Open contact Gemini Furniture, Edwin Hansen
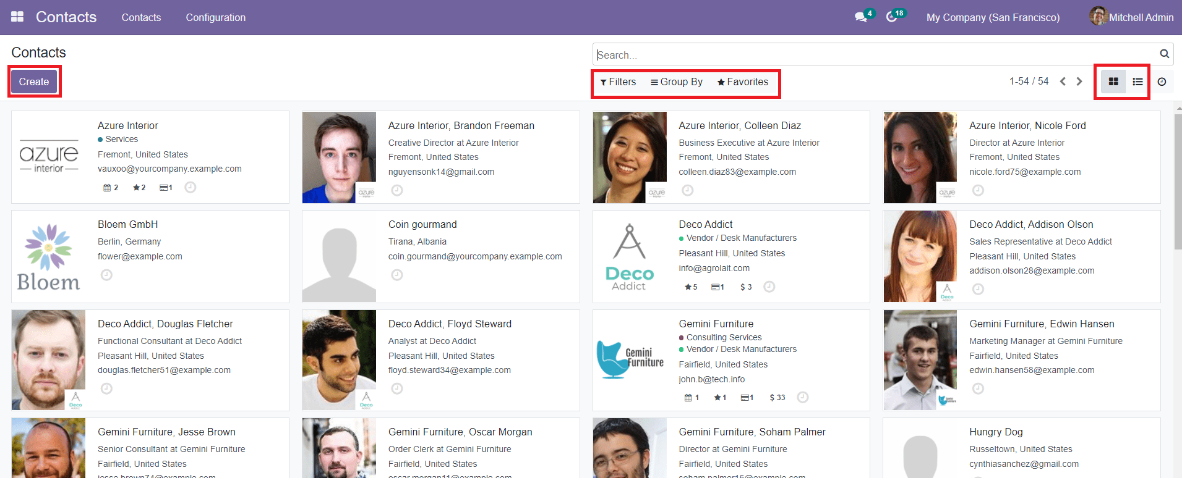This screenshot has width=1182, height=478. [x=1042, y=324]
